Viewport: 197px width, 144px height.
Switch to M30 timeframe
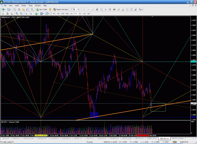coord(67,14)
